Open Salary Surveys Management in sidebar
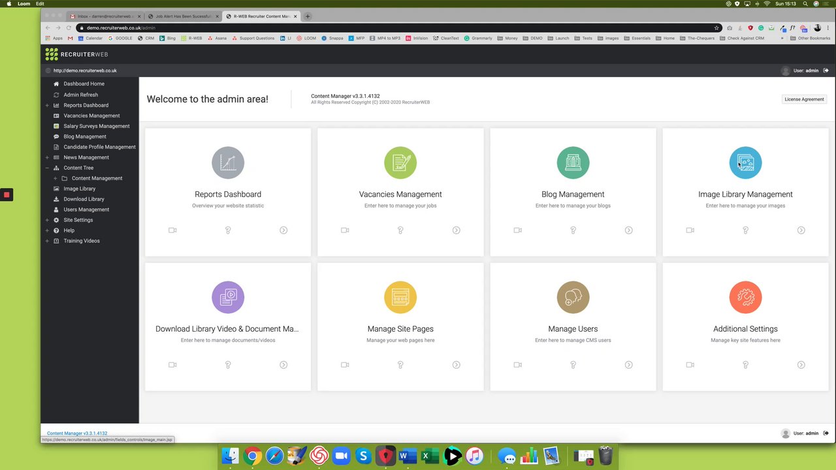836x470 pixels. click(97, 126)
